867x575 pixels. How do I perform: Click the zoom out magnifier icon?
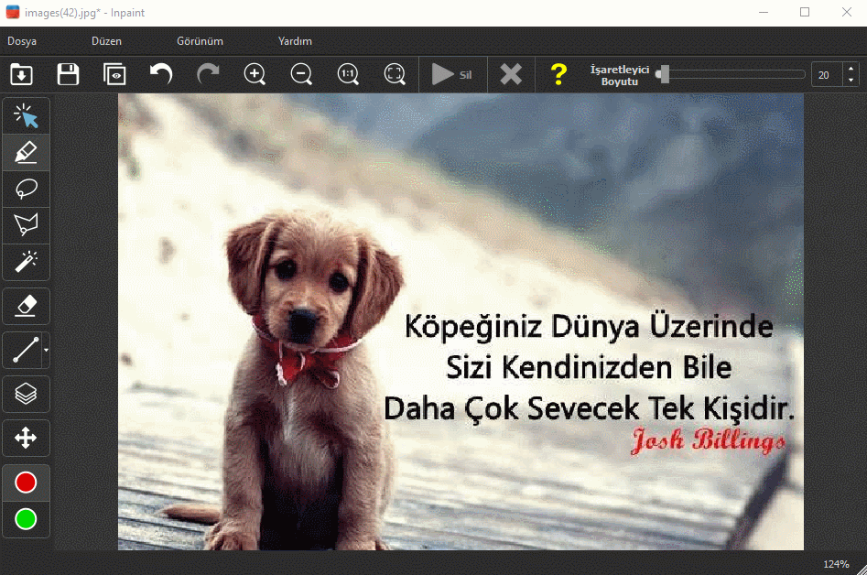(x=301, y=74)
